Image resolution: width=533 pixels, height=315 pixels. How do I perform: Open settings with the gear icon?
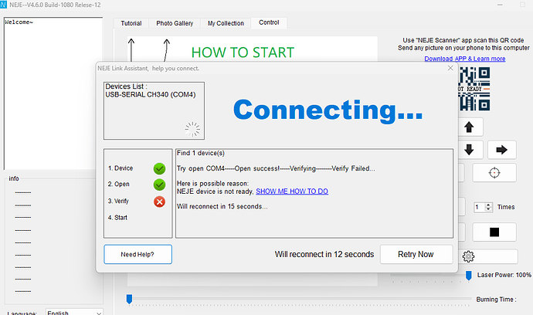468,256
